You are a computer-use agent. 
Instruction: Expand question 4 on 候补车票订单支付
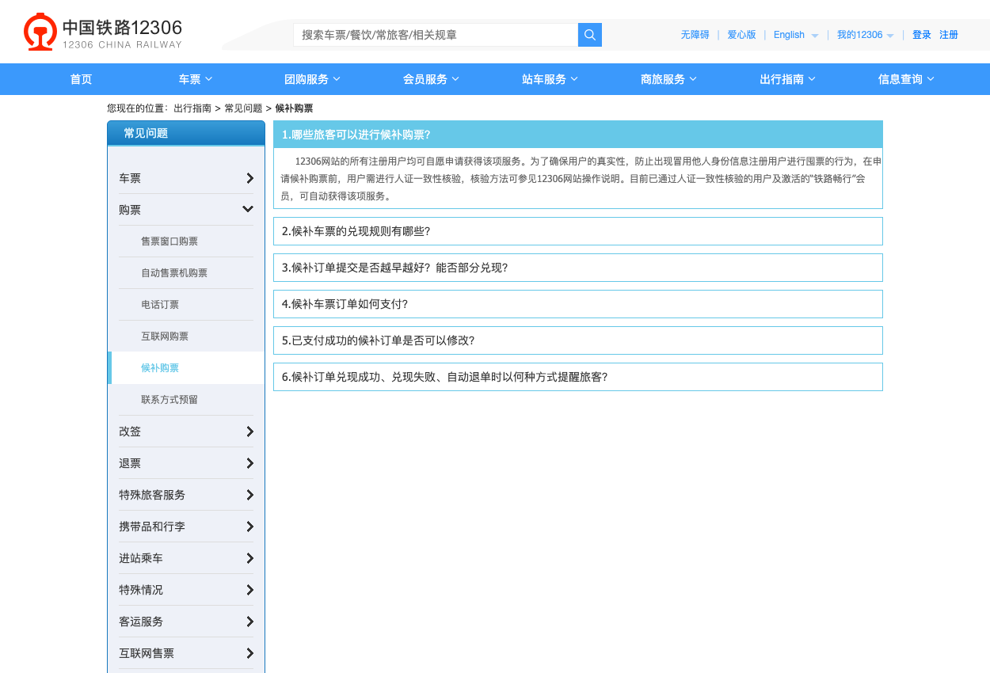coord(578,304)
